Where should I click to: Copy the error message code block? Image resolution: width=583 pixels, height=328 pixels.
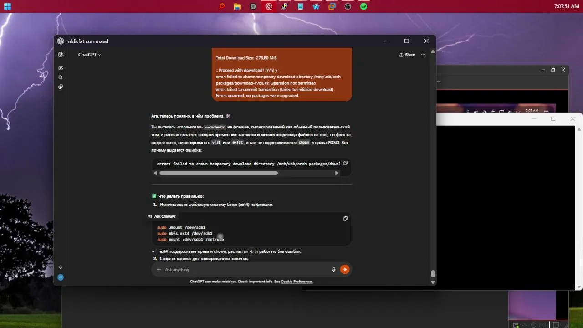click(x=345, y=163)
